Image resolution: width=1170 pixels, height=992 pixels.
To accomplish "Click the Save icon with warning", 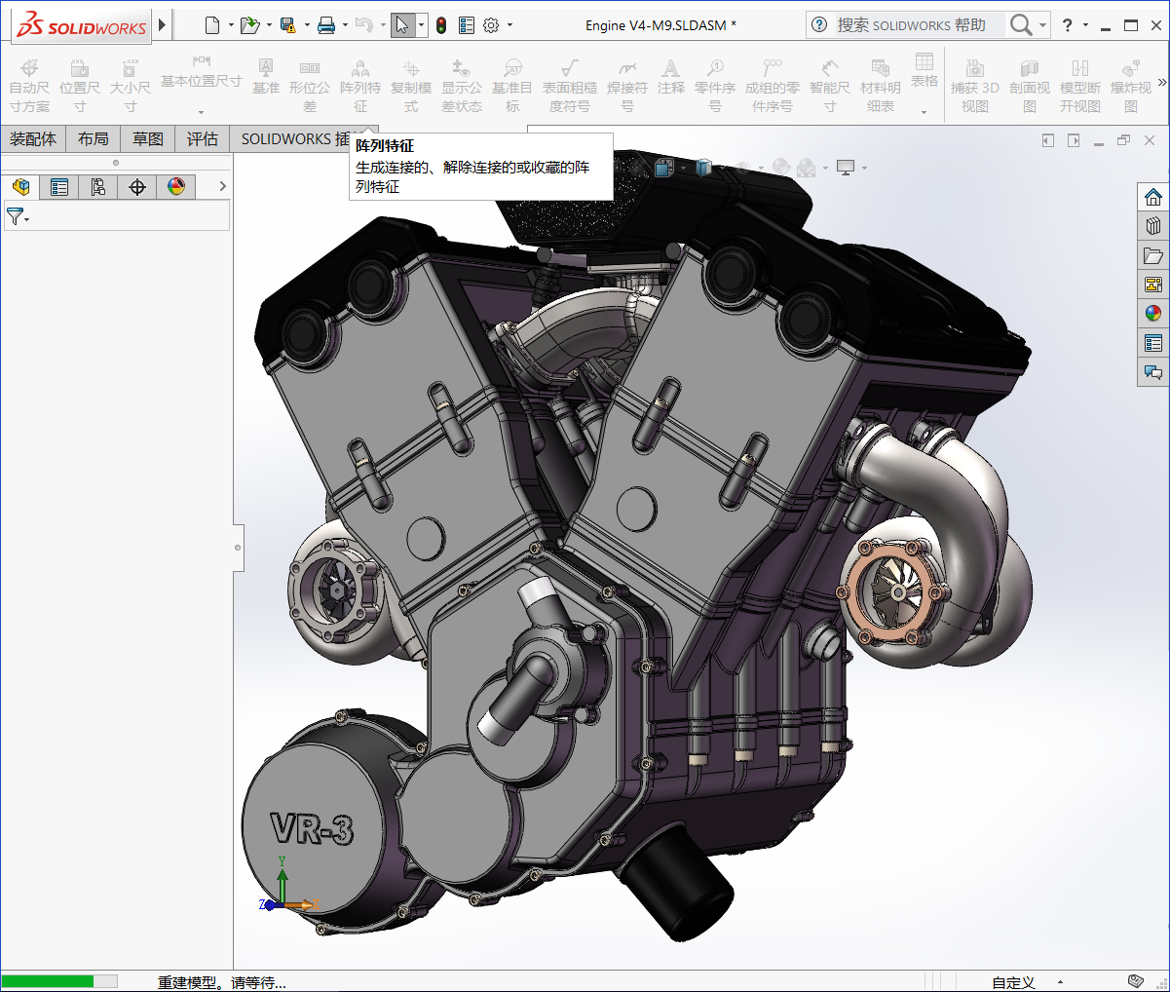I will (287, 25).
